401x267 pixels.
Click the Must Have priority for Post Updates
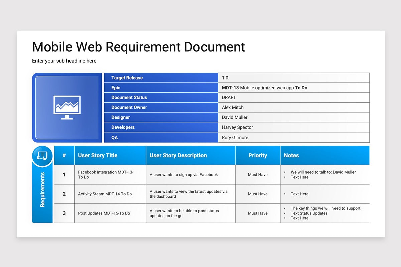(258, 213)
